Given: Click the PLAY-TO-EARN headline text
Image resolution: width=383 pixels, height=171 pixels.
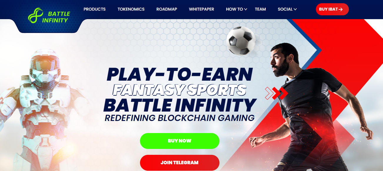Looking at the screenshot, I should [x=180, y=75].
